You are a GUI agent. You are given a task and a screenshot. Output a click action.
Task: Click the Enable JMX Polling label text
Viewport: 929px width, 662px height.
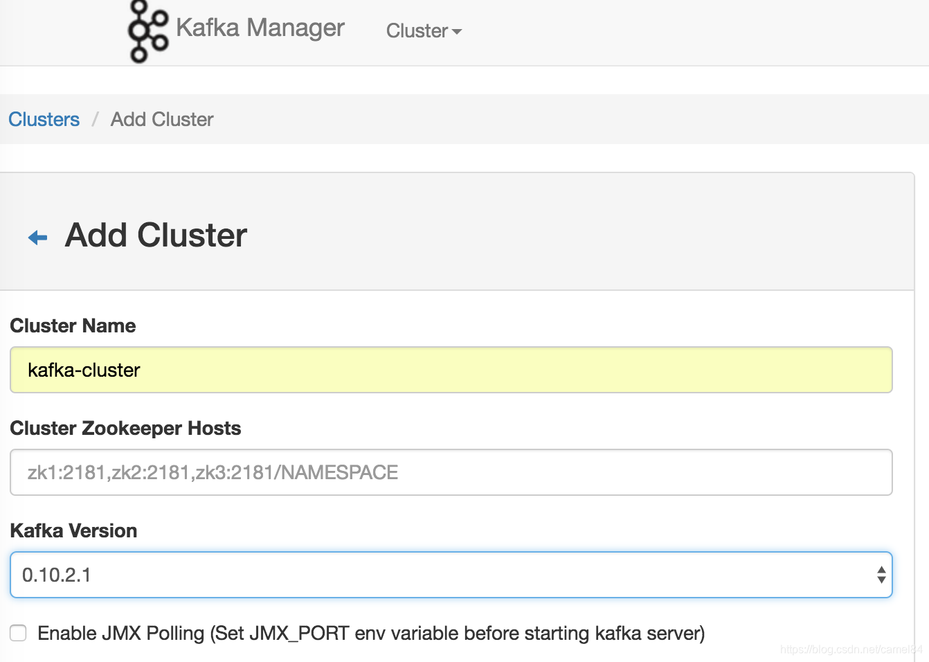click(x=371, y=633)
